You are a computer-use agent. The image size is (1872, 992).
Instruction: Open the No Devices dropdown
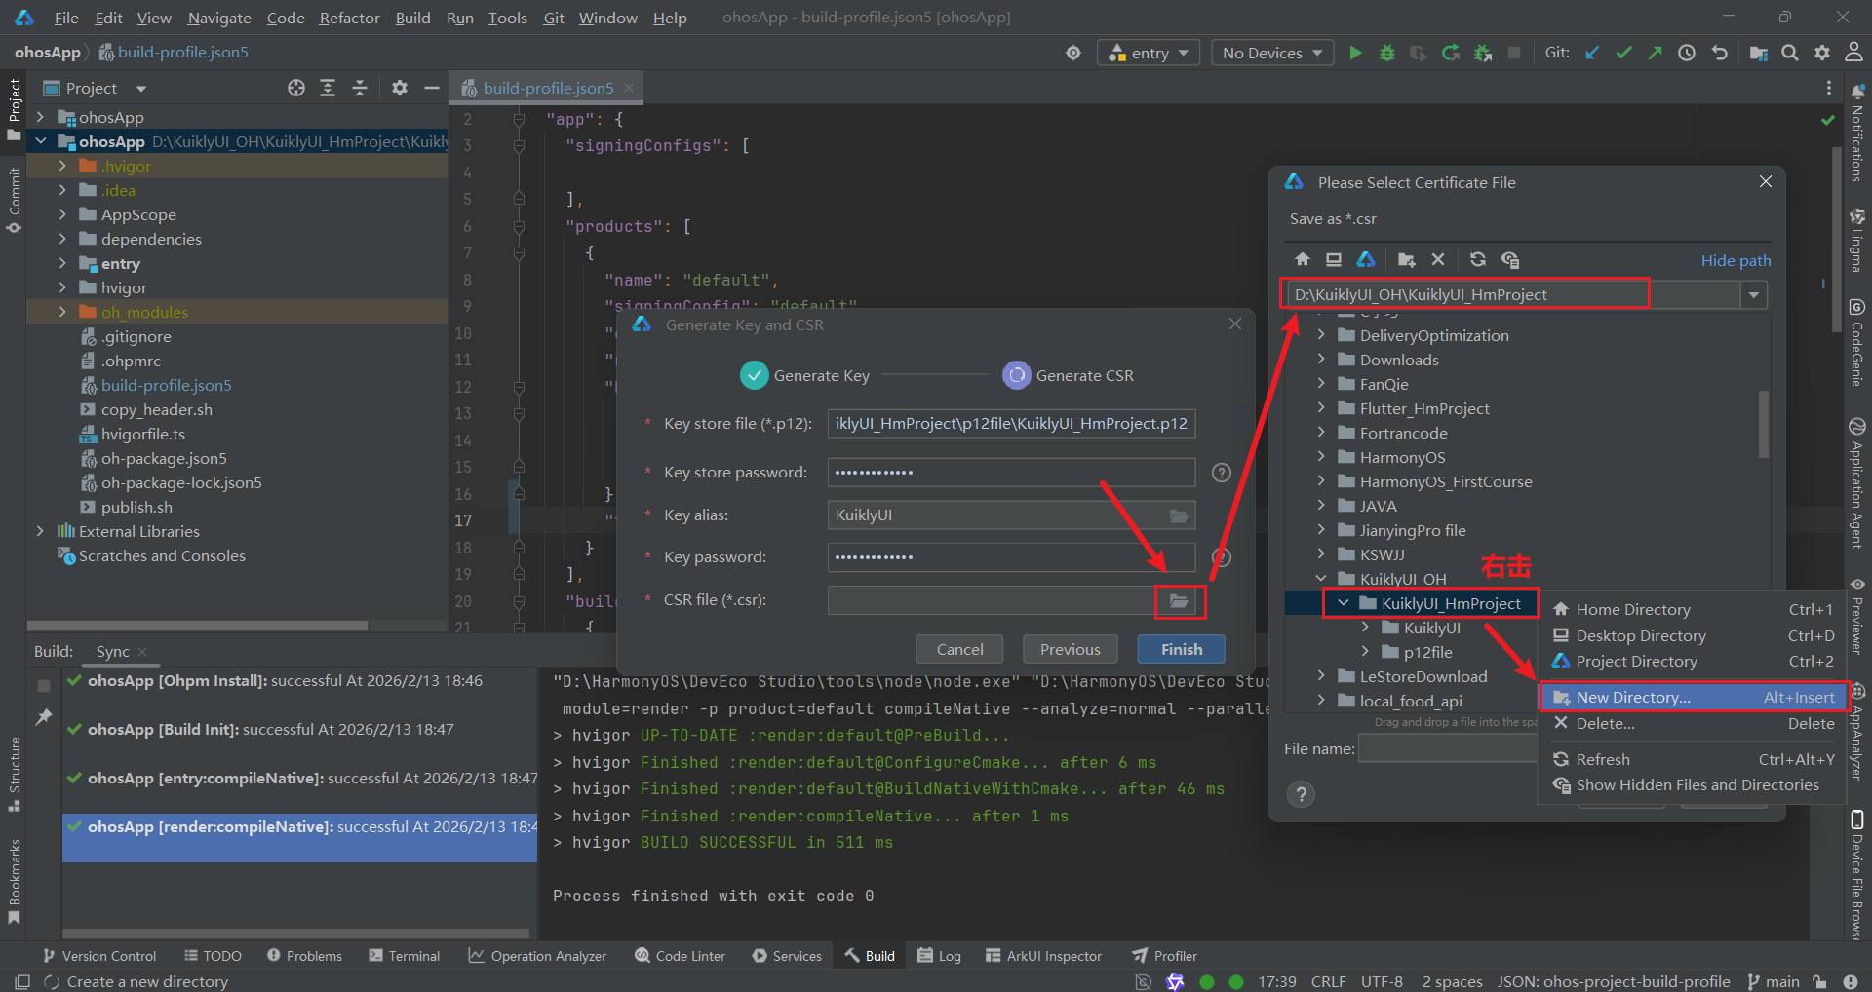1272,53
